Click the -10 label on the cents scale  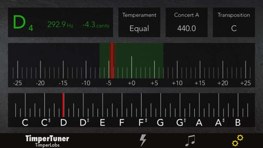[86, 83]
